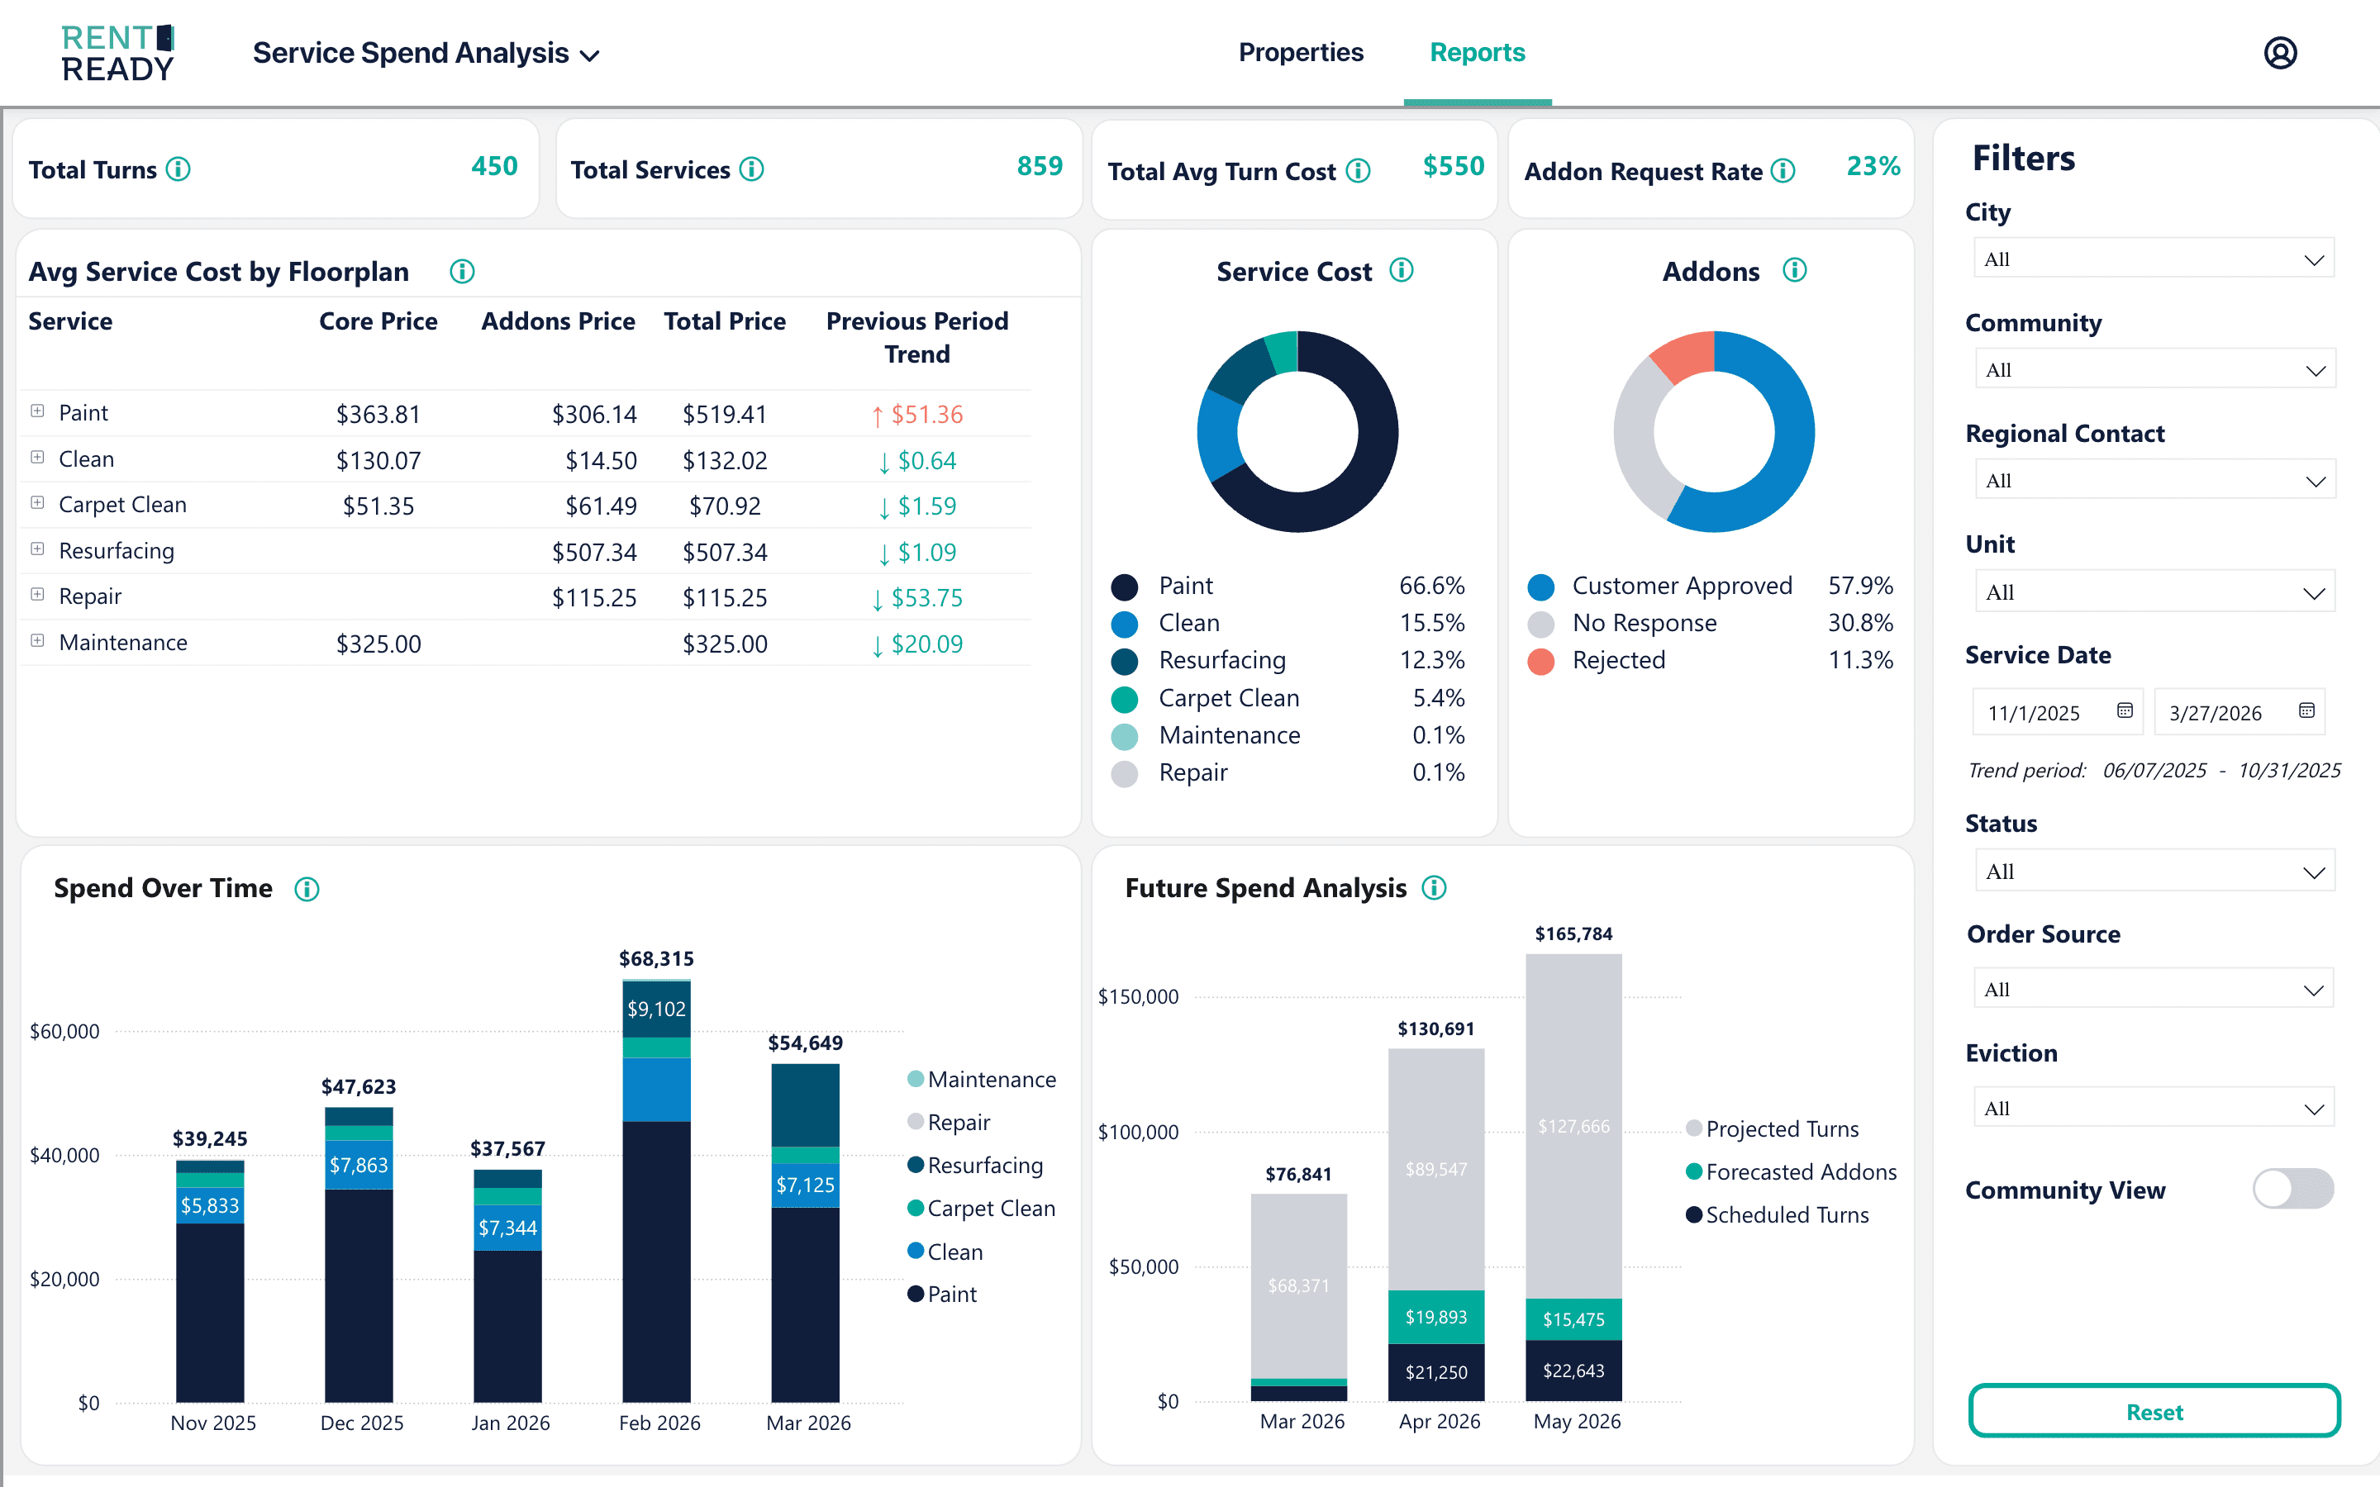
Task: Switch to the Reports tab
Action: tap(1478, 52)
